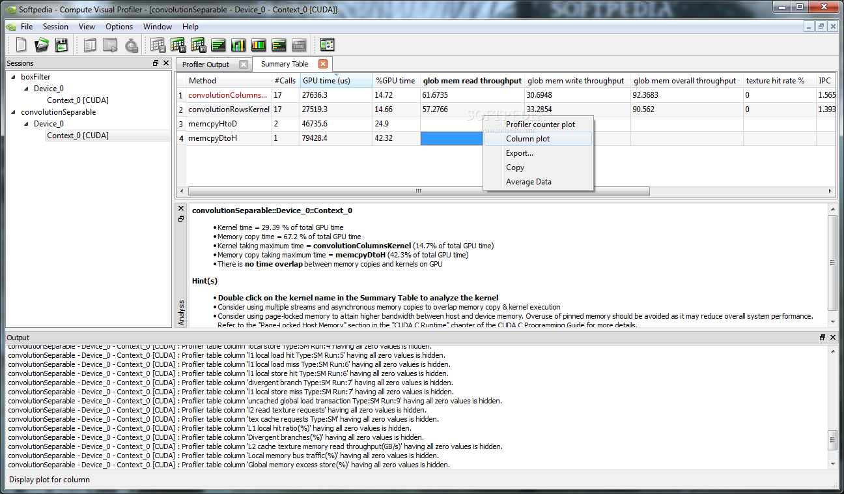844x494 pixels.
Task: Click the glob mem overall throughput header
Action: point(686,81)
